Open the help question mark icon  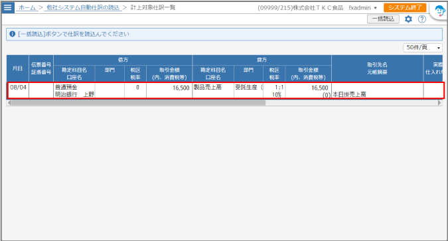[422, 19]
